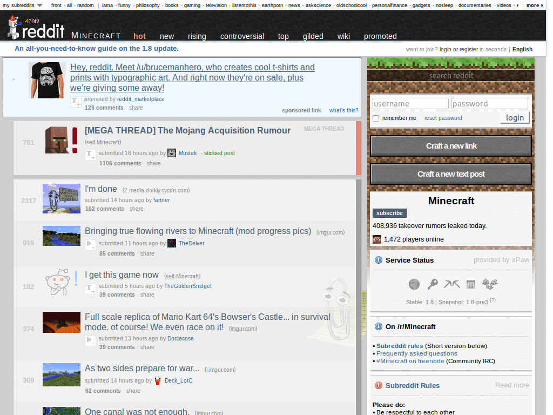Click the block head status icon

click(x=471, y=284)
